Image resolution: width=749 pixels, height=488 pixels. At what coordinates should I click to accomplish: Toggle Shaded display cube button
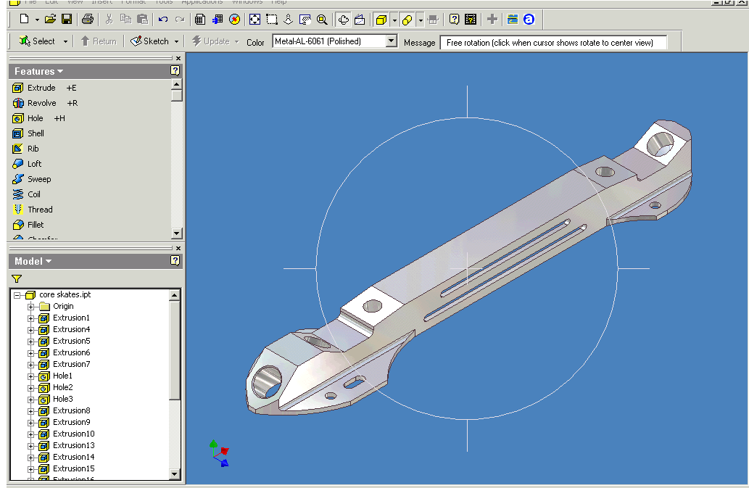(381, 20)
